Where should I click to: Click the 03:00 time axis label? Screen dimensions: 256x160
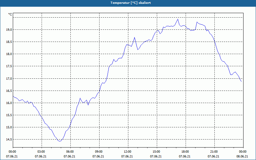[42, 152]
